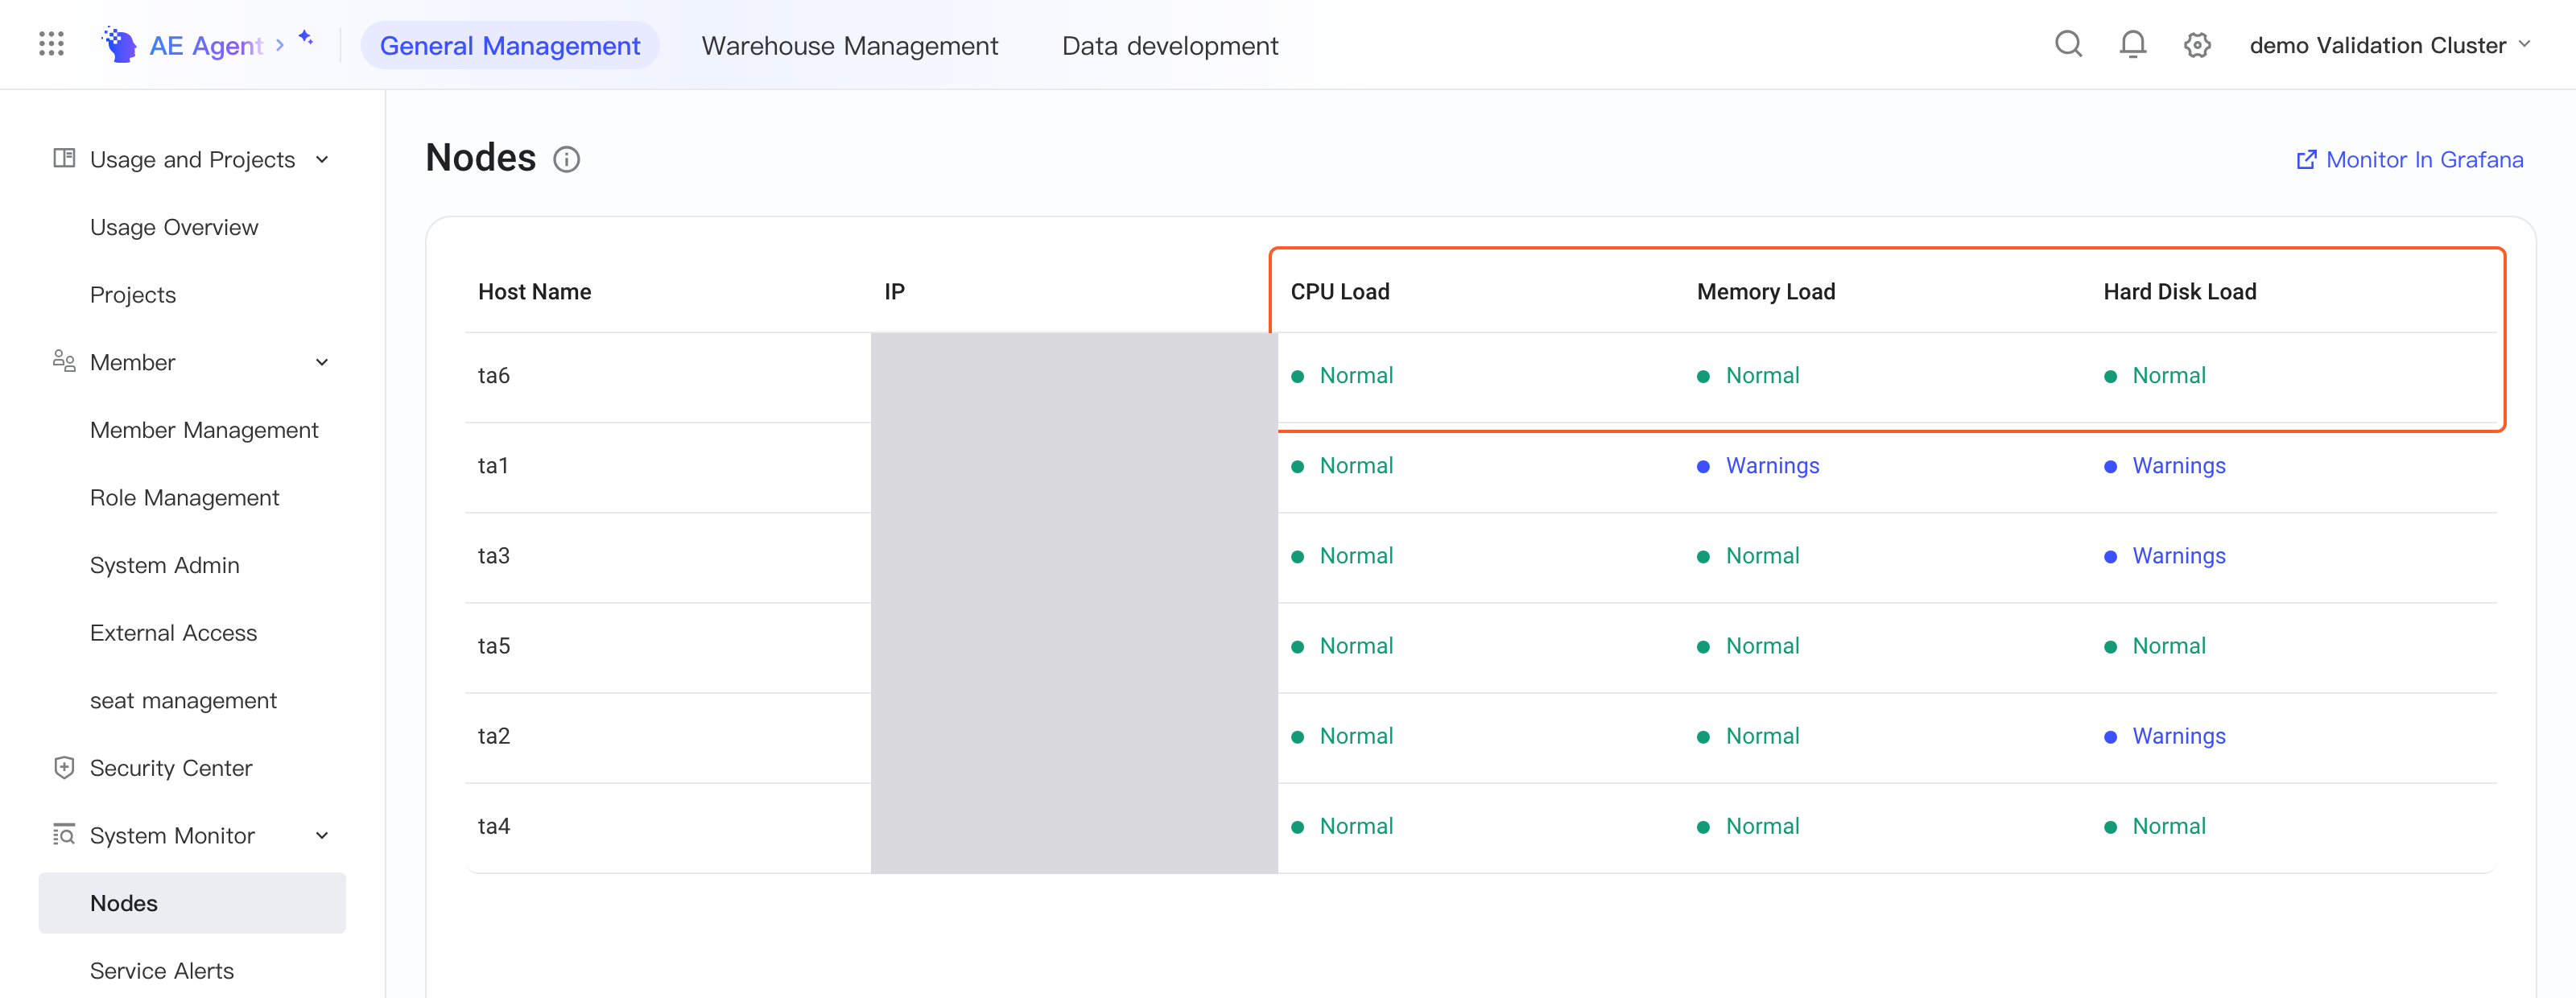The image size is (2576, 998).
Task: Collapse the Usage and Projects section chevron
Action: pyautogui.click(x=322, y=160)
